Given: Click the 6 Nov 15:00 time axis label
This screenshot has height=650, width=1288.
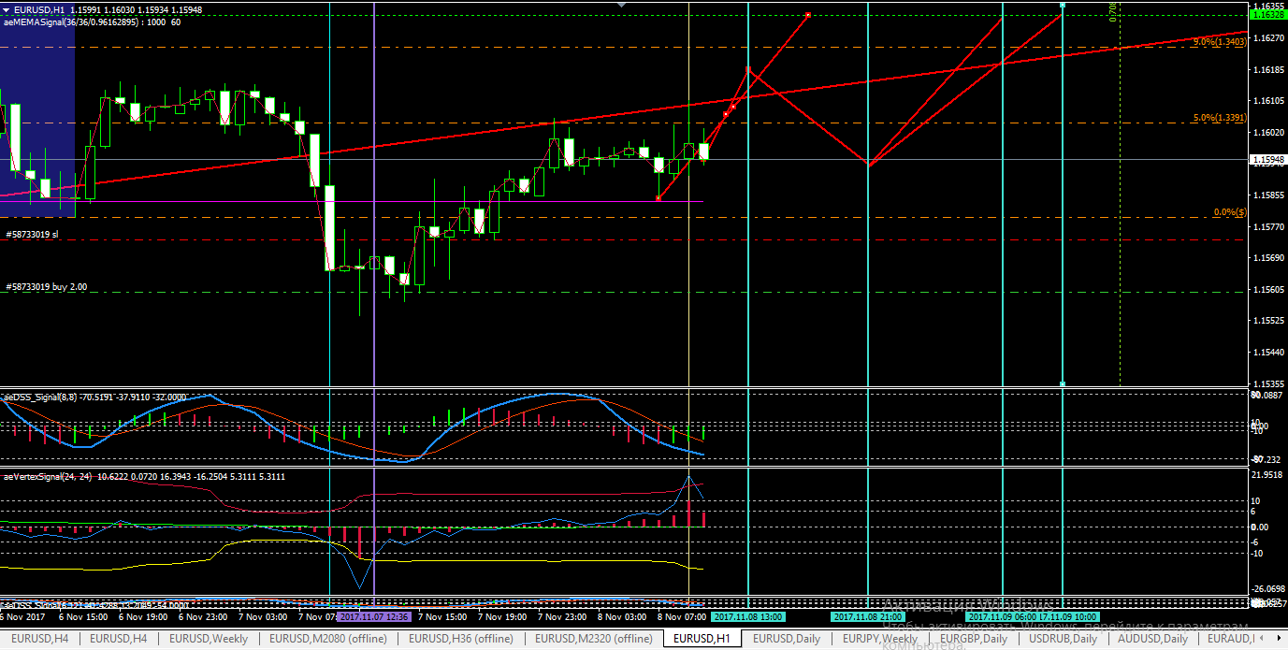Looking at the screenshot, I should 84,617.
